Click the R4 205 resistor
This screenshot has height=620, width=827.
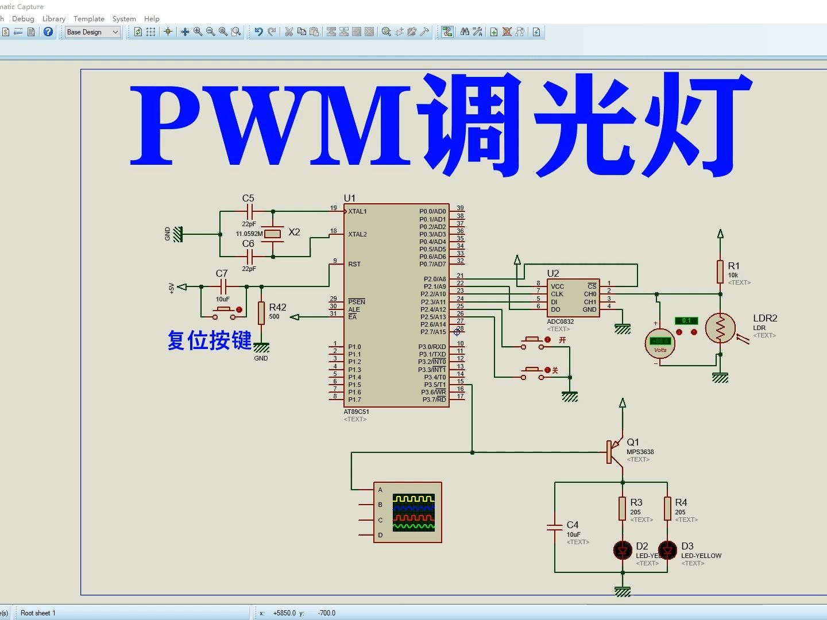click(x=667, y=509)
